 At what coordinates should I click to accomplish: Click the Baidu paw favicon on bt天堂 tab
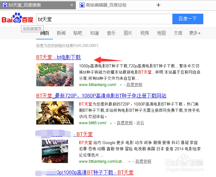(5, 5)
